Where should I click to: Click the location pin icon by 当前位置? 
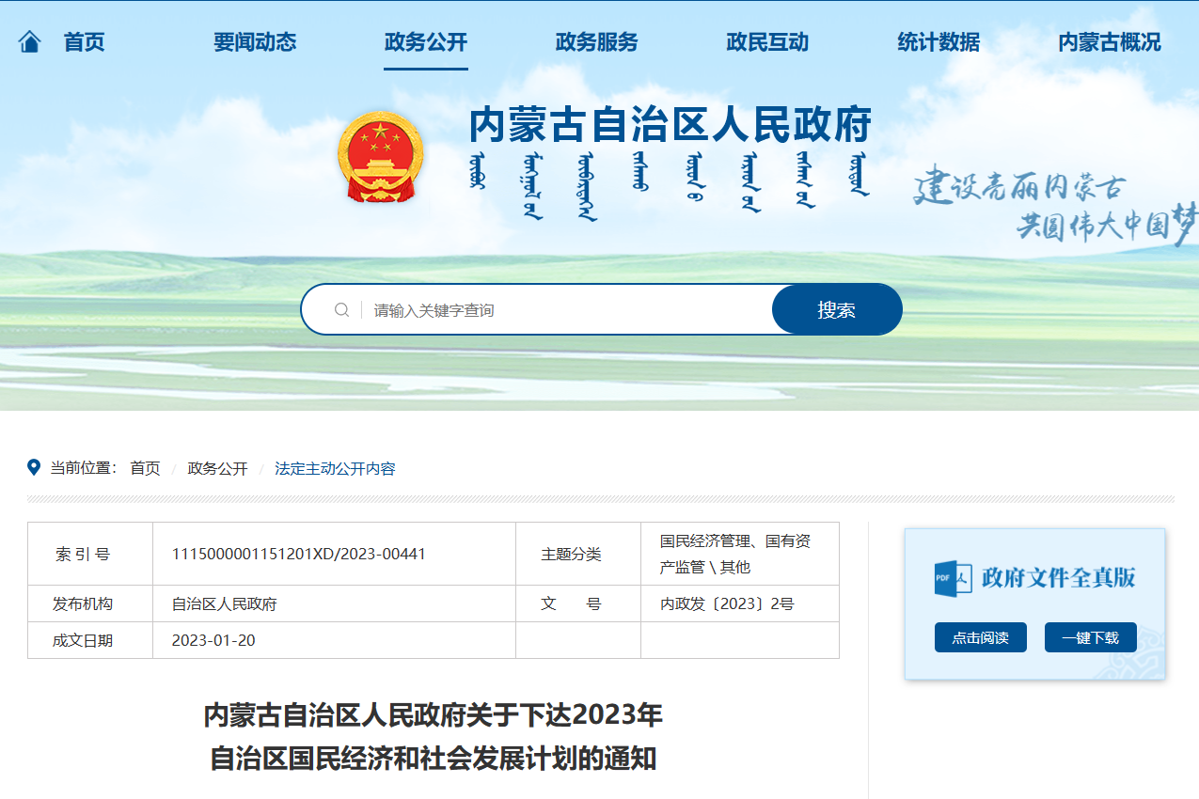click(35, 467)
